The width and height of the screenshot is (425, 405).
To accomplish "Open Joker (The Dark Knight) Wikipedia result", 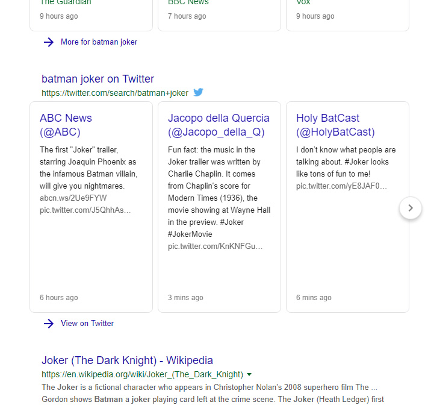I will pyautogui.click(x=127, y=360).
